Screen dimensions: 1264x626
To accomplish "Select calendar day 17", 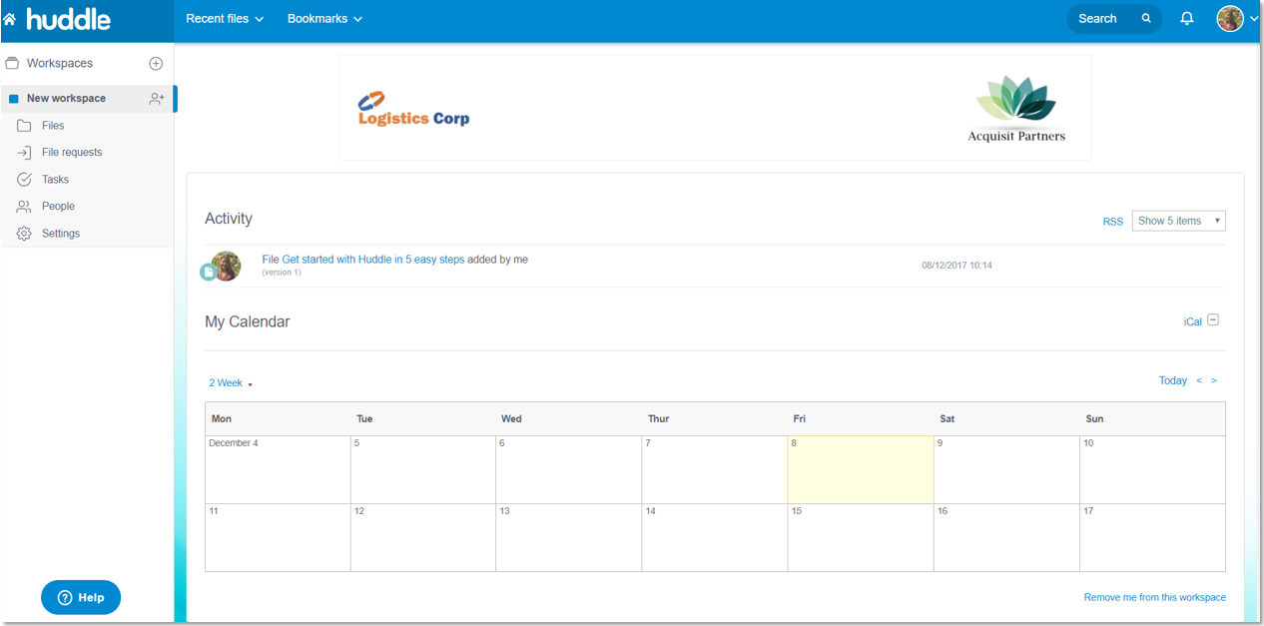I will coord(1153,537).
